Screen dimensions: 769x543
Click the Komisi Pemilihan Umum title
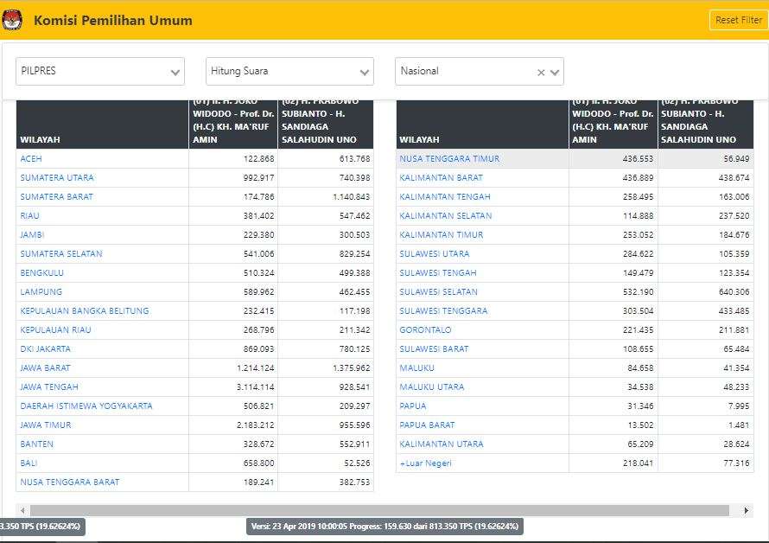[113, 20]
